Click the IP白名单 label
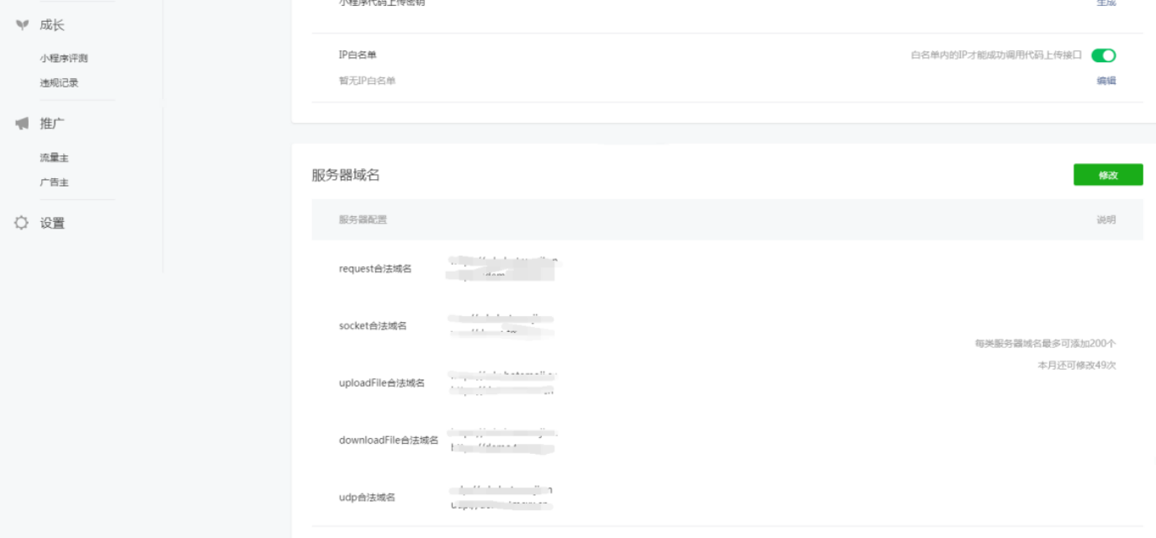This screenshot has height=538, width=1156. tap(358, 55)
